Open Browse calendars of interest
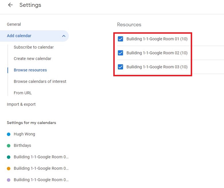 tap(40, 81)
